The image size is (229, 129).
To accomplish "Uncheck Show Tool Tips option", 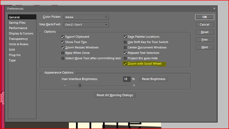I will point(63,42).
